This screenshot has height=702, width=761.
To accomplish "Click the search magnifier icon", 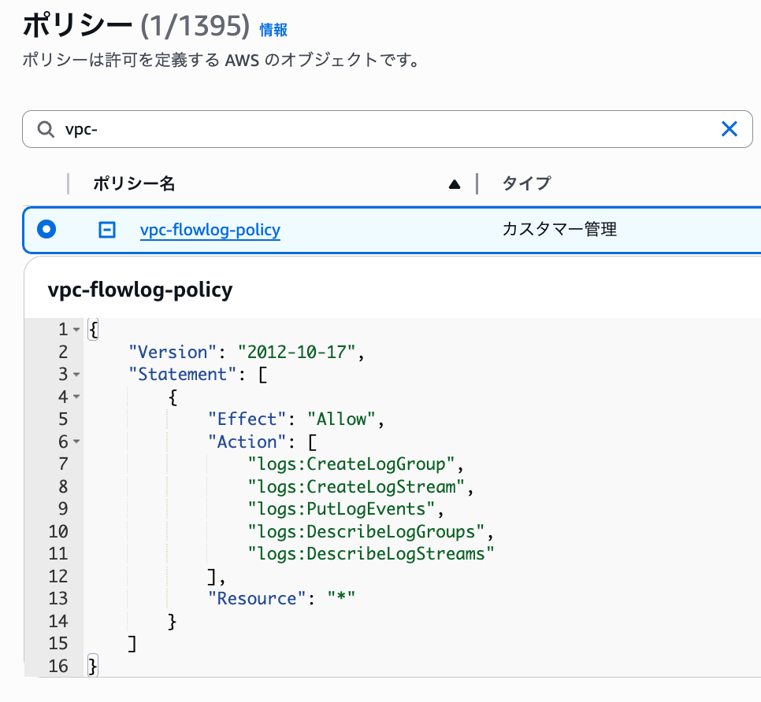I will point(46,129).
